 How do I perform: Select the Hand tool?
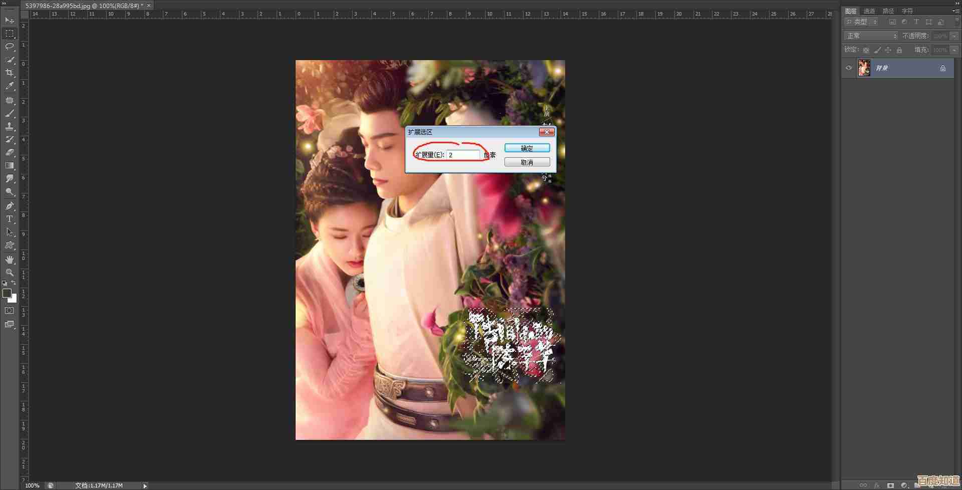10,260
